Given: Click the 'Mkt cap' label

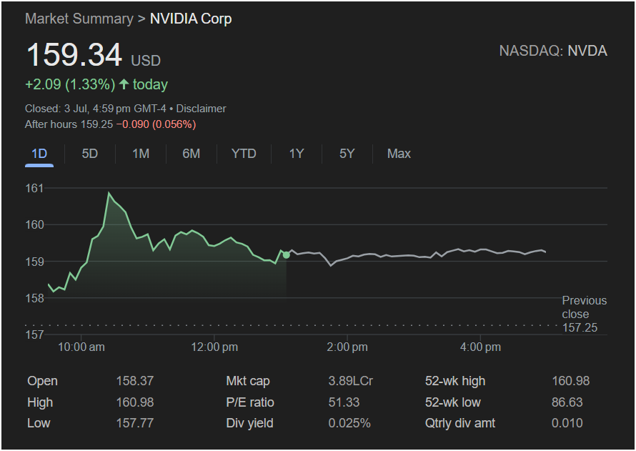Looking at the screenshot, I should click(x=248, y=381).
